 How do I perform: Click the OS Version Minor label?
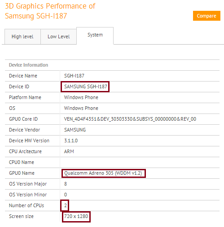(x=28, y=195)
